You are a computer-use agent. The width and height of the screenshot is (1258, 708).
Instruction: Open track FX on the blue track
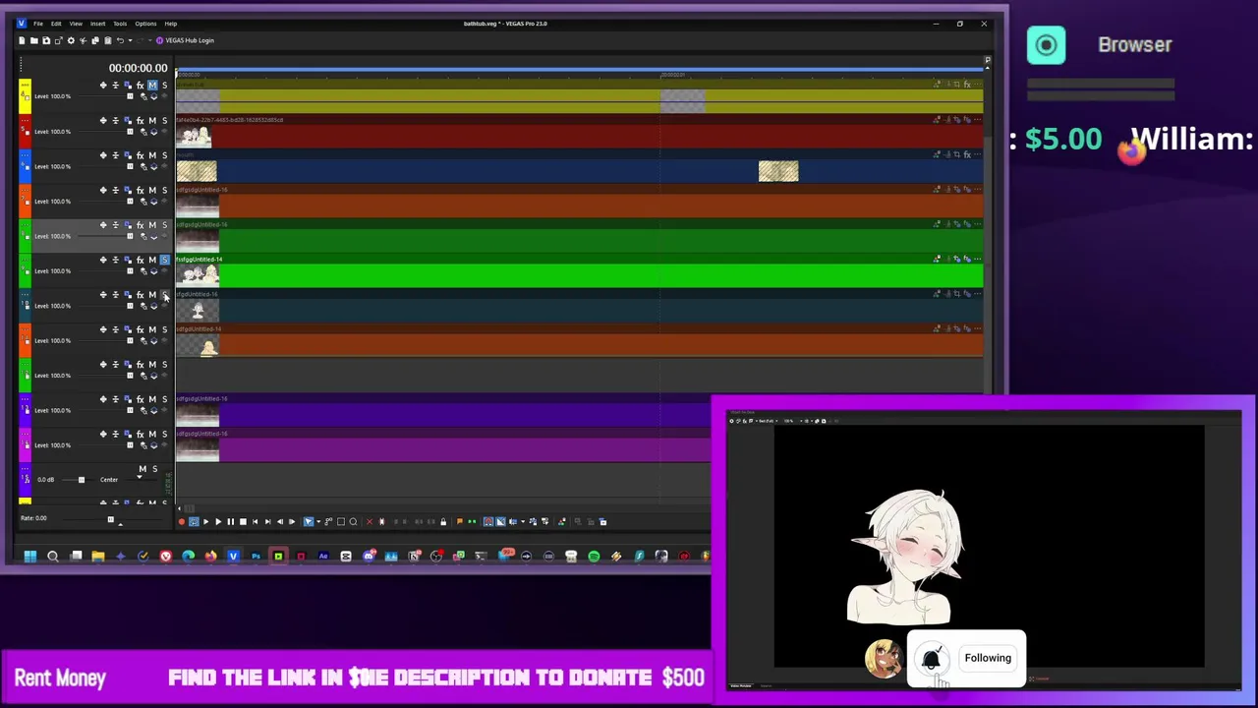pos(140,155)
